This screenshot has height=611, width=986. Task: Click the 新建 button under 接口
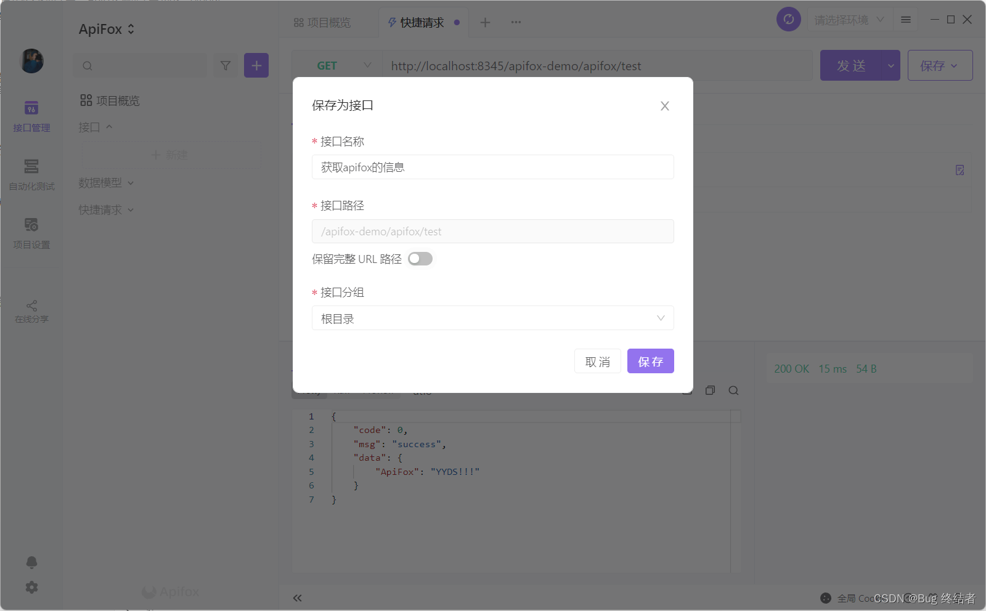pos(169,155)
